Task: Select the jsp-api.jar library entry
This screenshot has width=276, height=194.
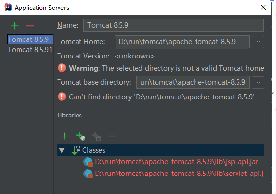Action: pos(177,162)
